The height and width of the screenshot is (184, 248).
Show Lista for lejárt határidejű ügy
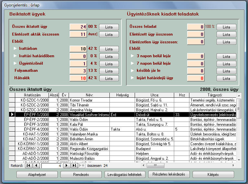(x=226, y=78)
